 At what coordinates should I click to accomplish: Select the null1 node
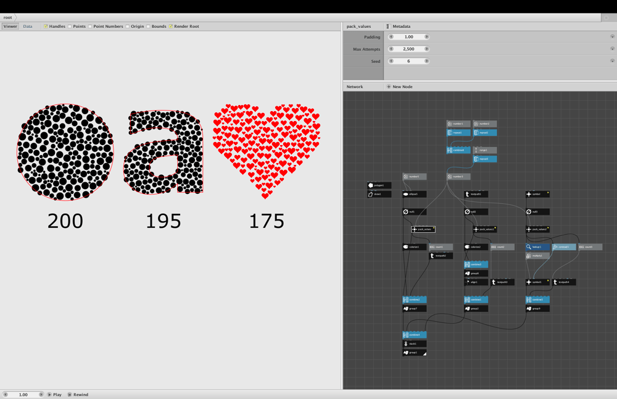[415, 211]
